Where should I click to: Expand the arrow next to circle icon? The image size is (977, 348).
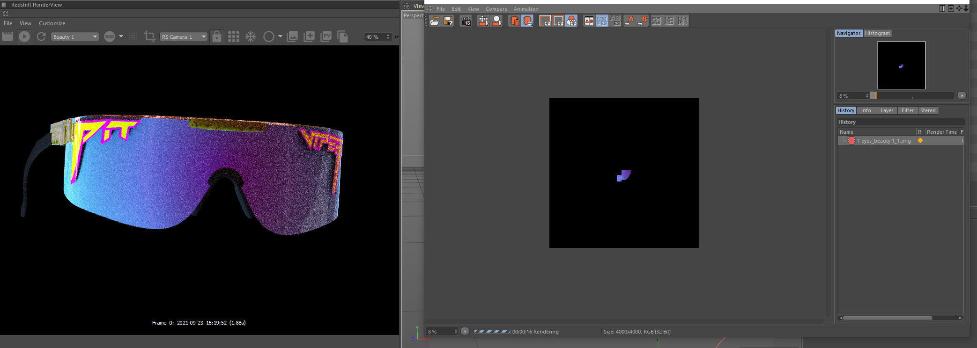(x=281, y=36)
